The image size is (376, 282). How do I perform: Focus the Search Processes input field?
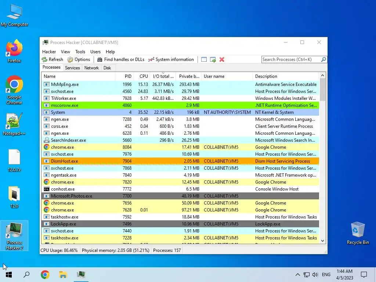click(291, 59)
